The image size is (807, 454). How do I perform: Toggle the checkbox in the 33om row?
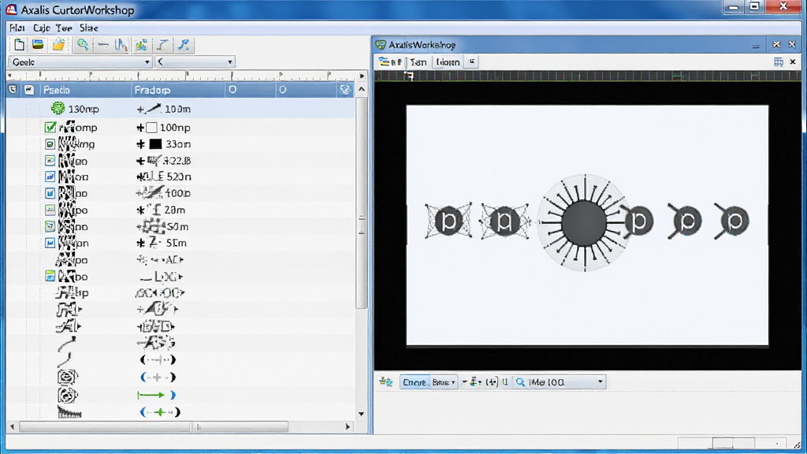tap(50, 144)
